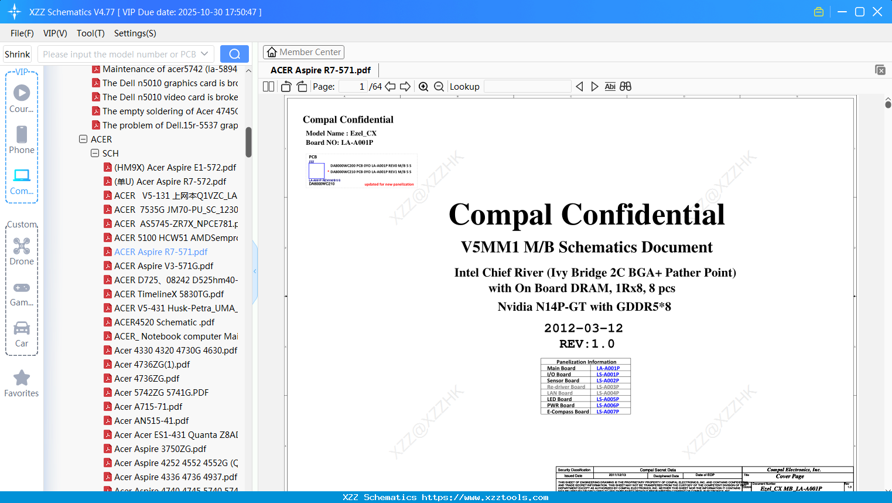Zoom out of the schematic
The image size is (892, 503).
439,87
